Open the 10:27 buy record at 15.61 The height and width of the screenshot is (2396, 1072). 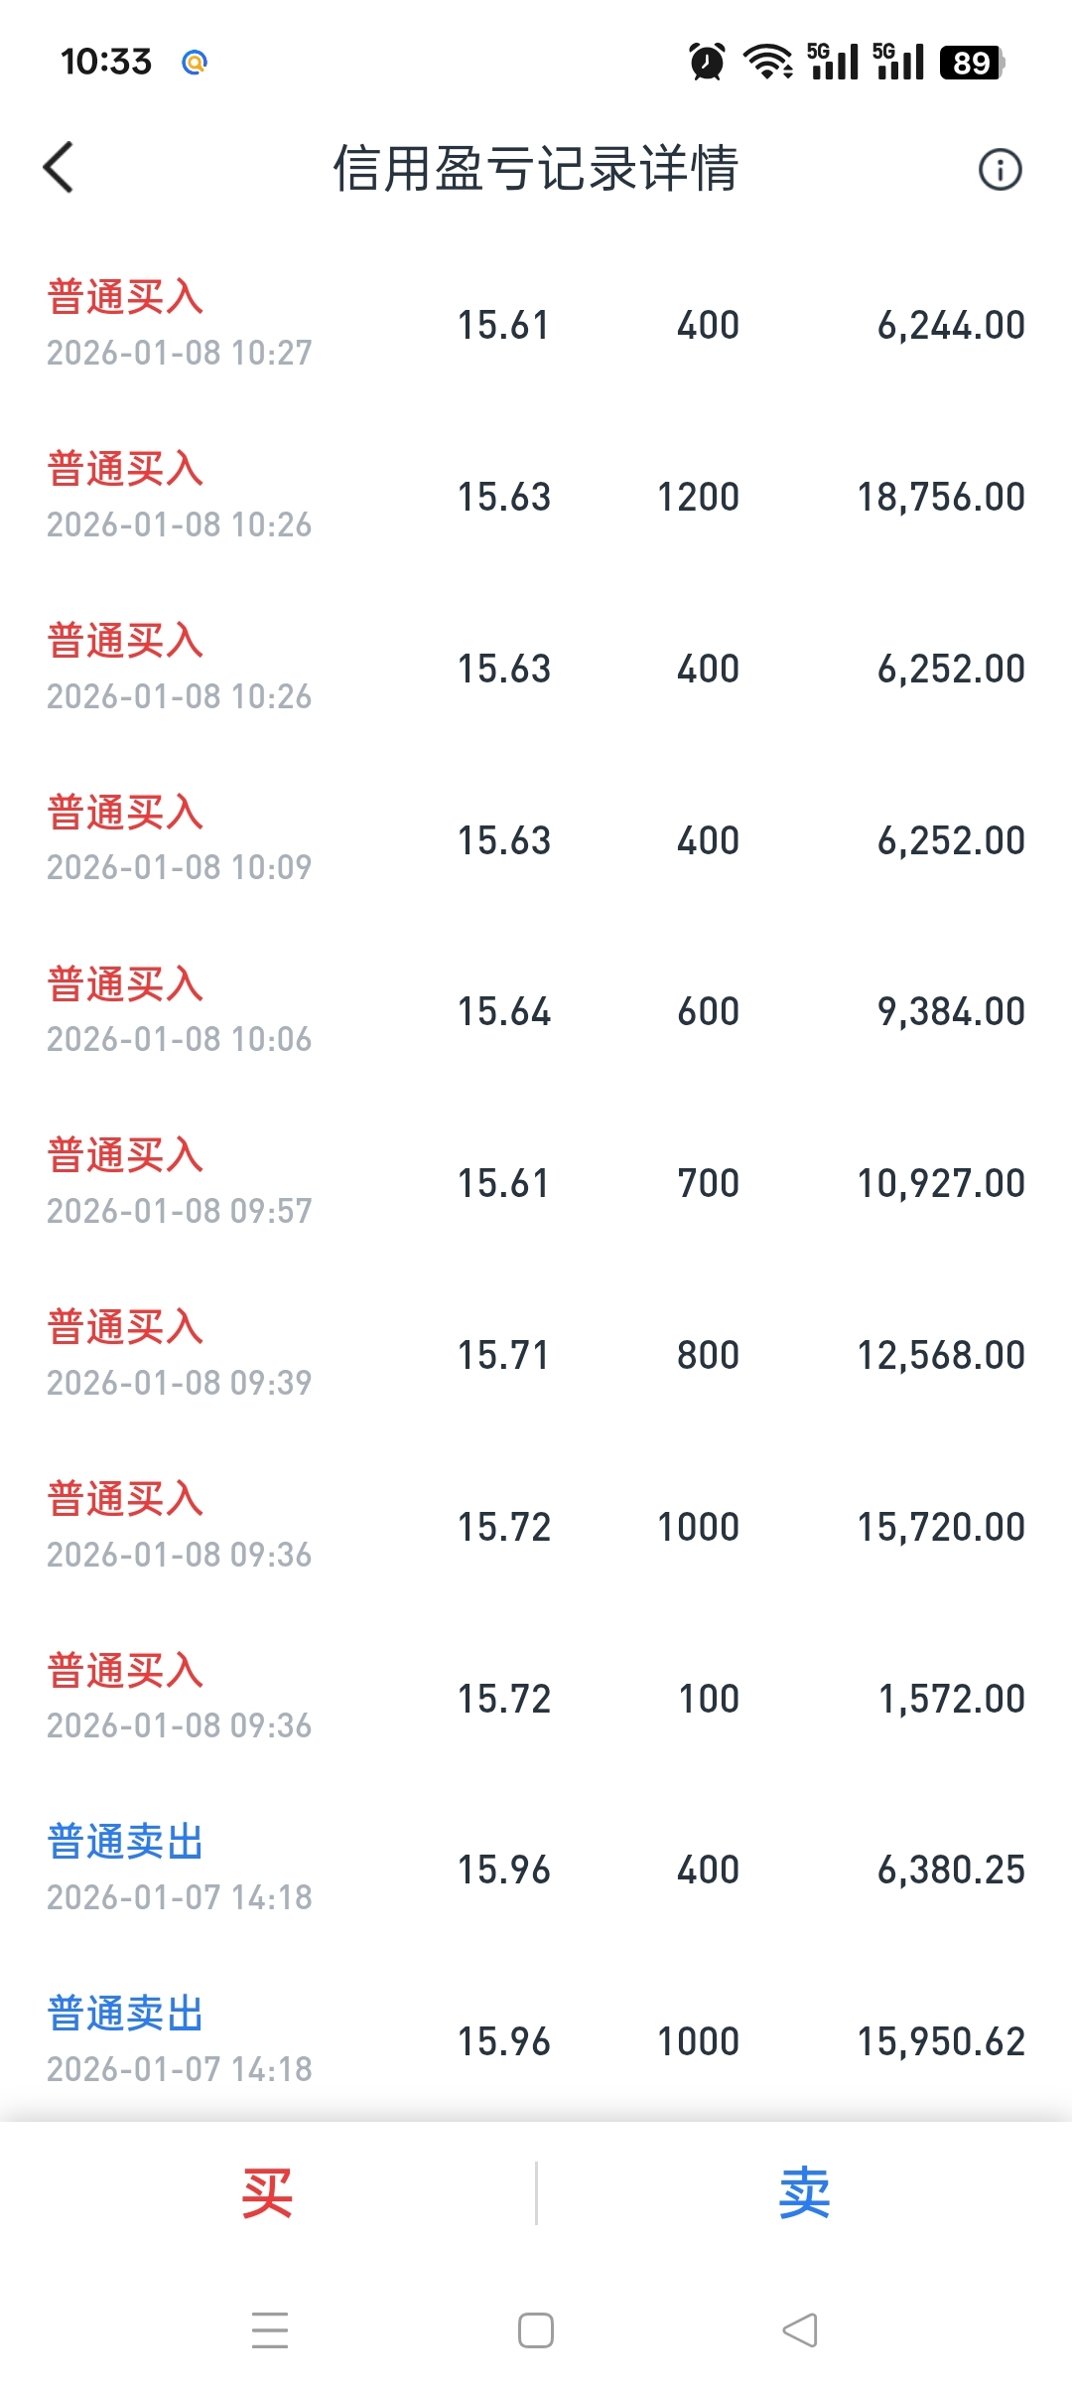coord(536,325)
